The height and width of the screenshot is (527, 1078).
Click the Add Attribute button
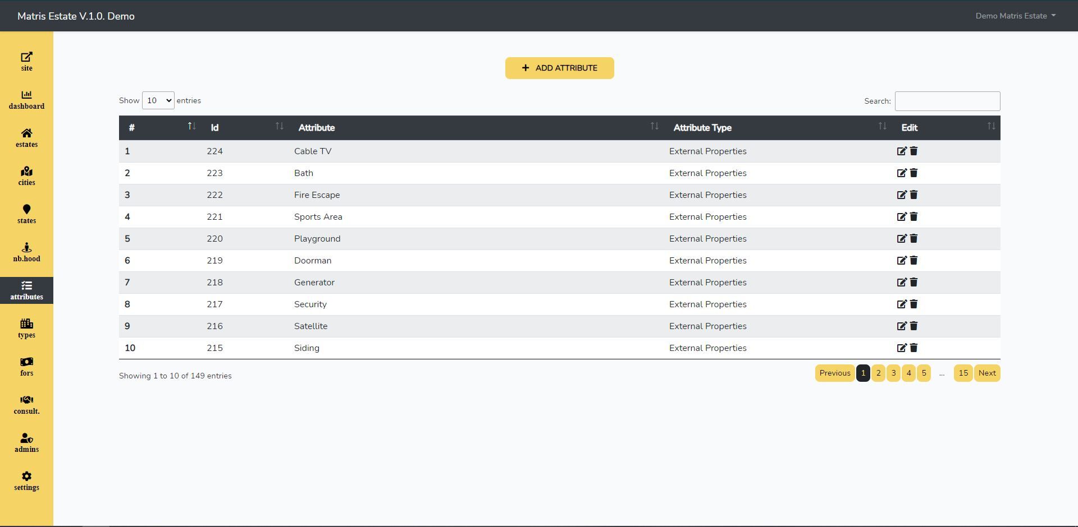559,68
